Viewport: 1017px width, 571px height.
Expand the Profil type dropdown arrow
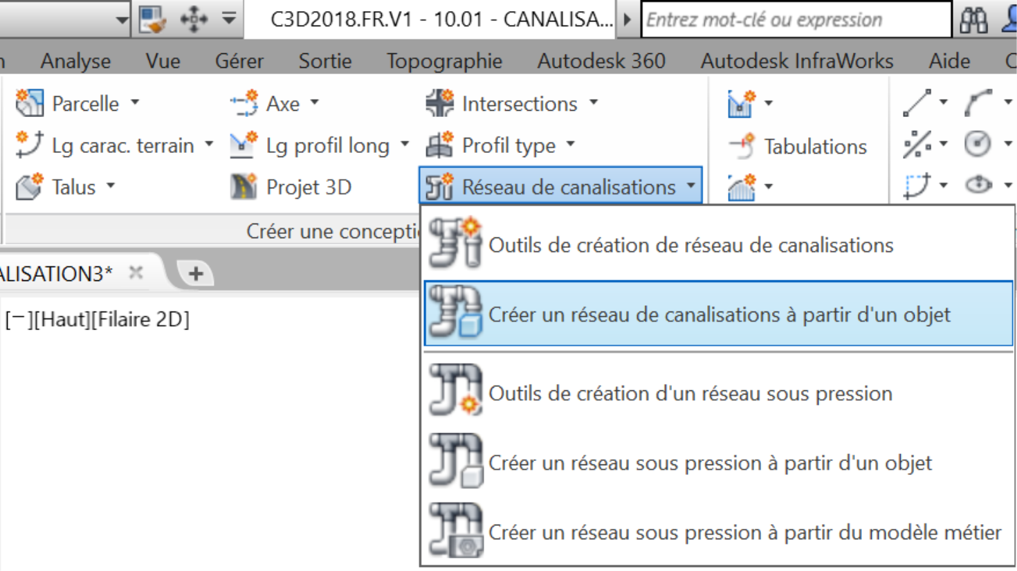coord(571,145)
